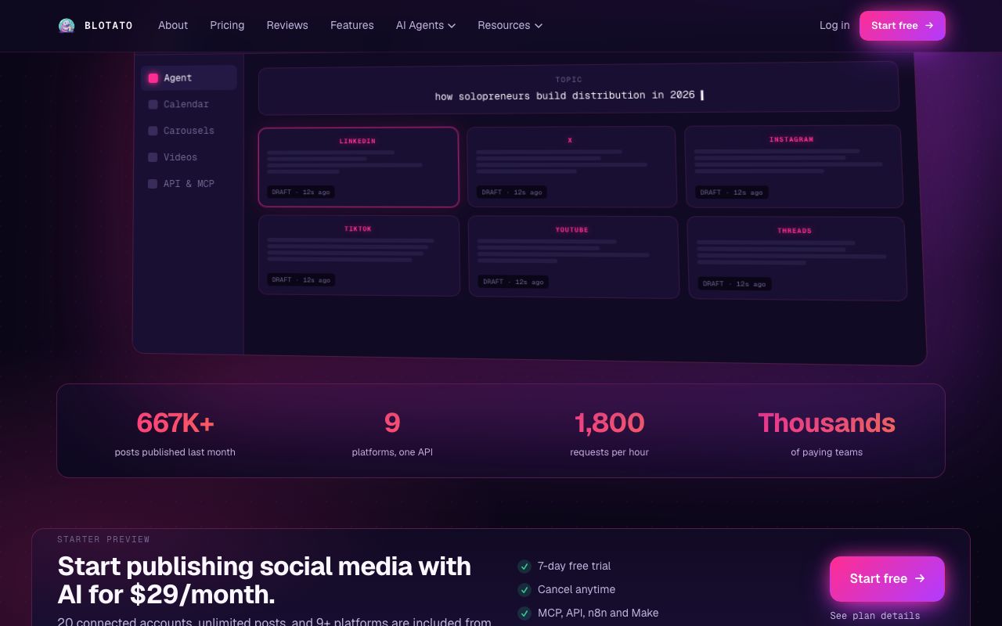Viewport: 1002px width, 626px height.
Task: Click the API & MCP square icon
Action: [153, 184]
